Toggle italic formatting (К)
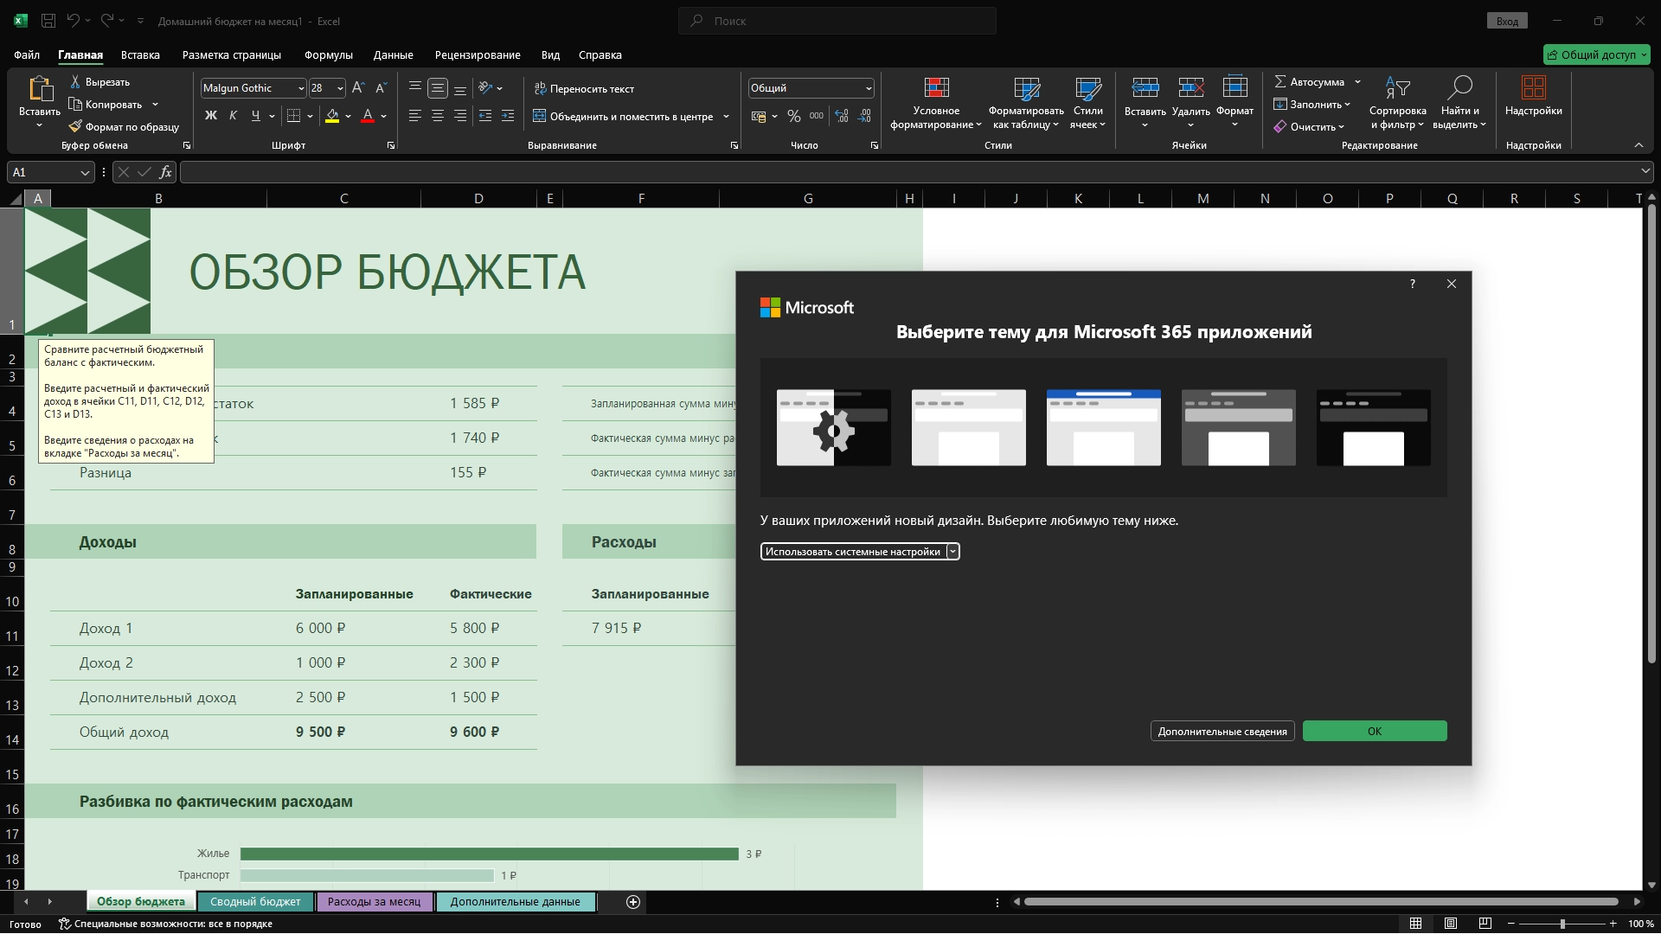Screen dimensions: 1661x934 click(233, 116)
